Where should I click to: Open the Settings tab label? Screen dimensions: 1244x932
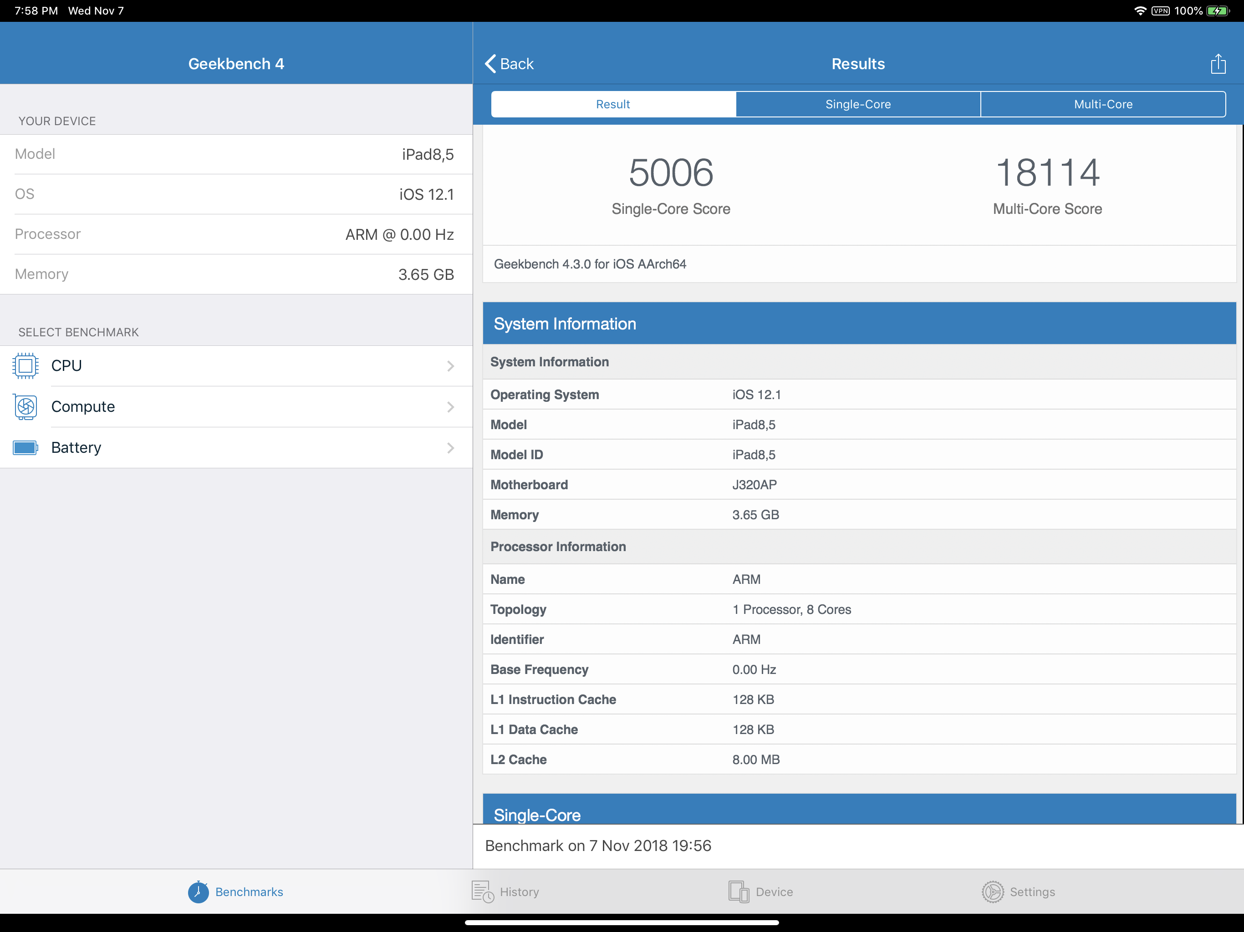1033,892
